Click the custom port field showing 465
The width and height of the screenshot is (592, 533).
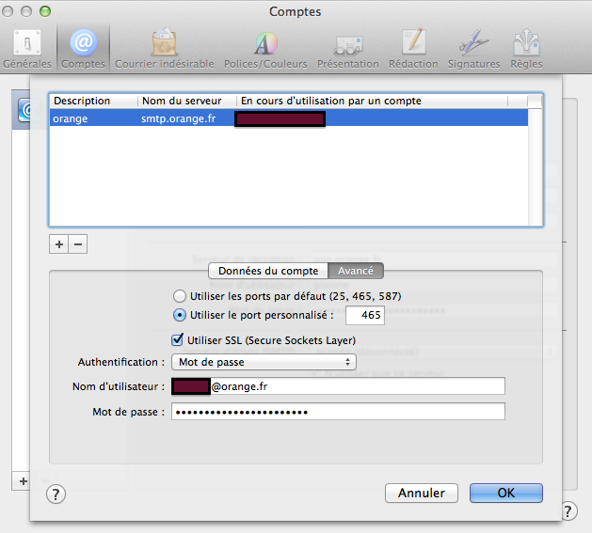click(365, 315)
